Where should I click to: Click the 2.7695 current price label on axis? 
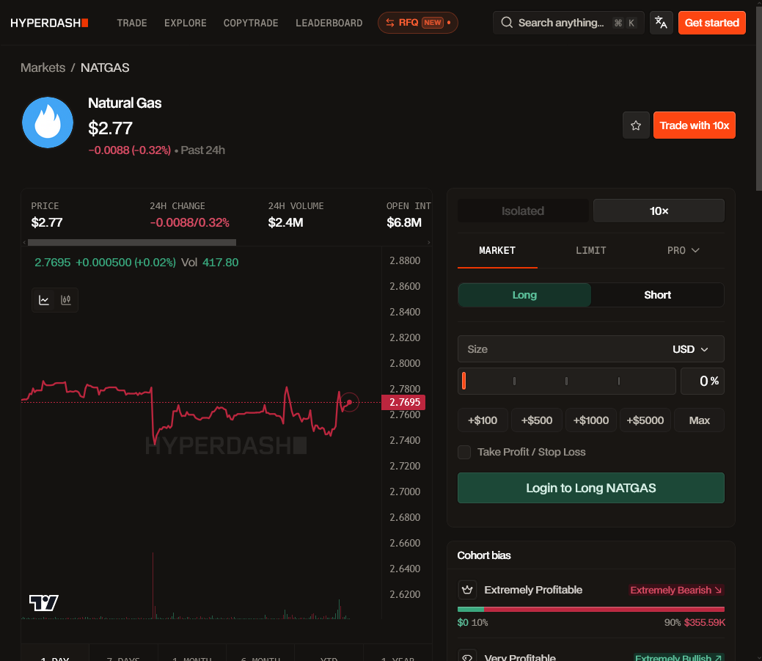point(403,403)
